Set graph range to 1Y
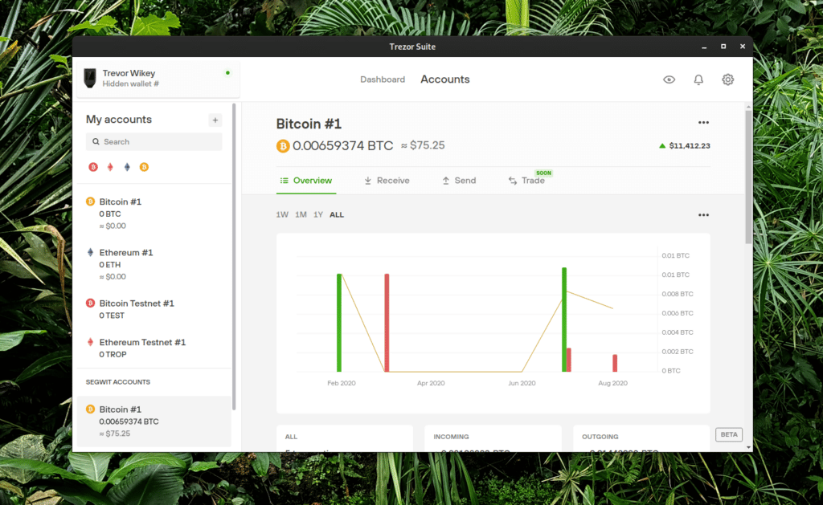 318,214
